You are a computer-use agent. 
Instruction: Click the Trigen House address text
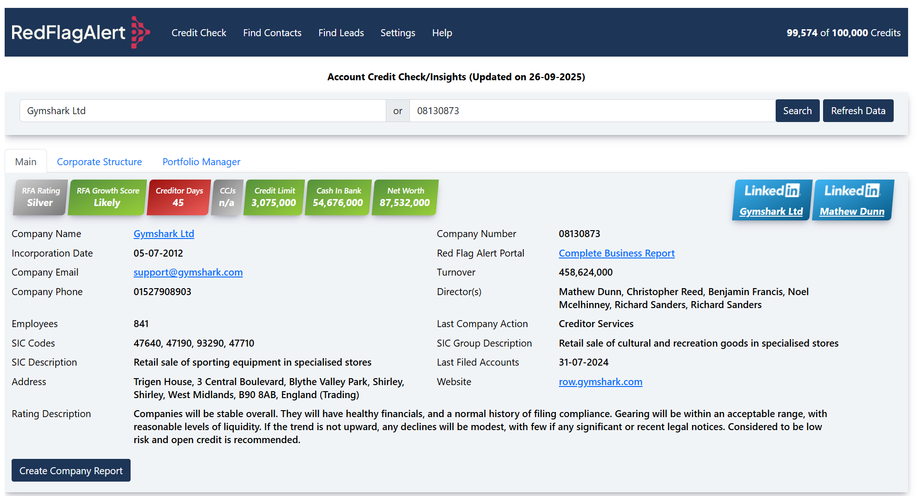click(x=269, y=388)
